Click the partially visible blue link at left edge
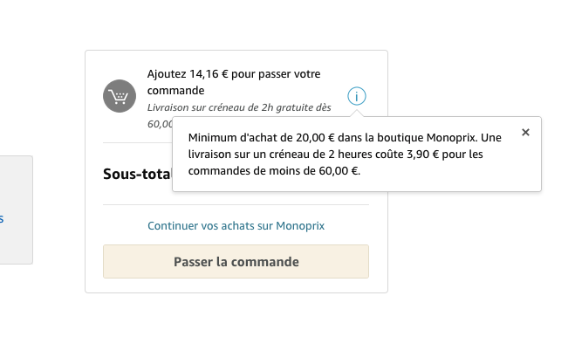 [x=2, y=219]
